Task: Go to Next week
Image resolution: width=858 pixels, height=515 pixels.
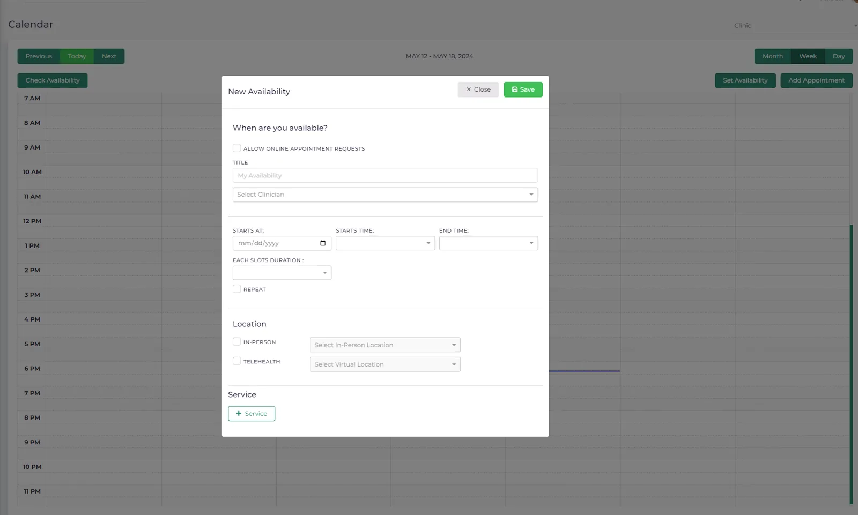Action: coord(109,56)
